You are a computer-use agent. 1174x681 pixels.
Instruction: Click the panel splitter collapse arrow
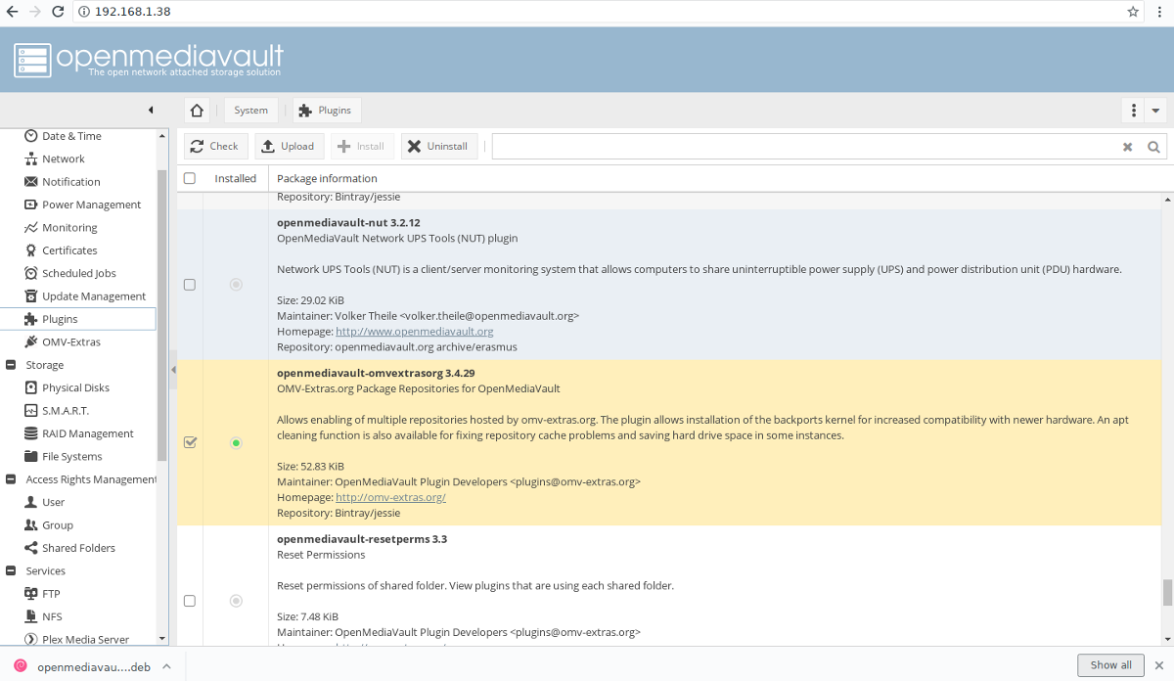(172, 370)
